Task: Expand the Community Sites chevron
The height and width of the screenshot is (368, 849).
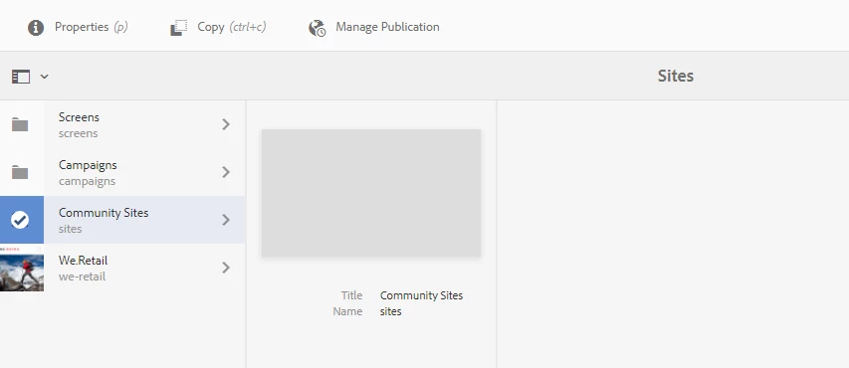Action: 226,220
